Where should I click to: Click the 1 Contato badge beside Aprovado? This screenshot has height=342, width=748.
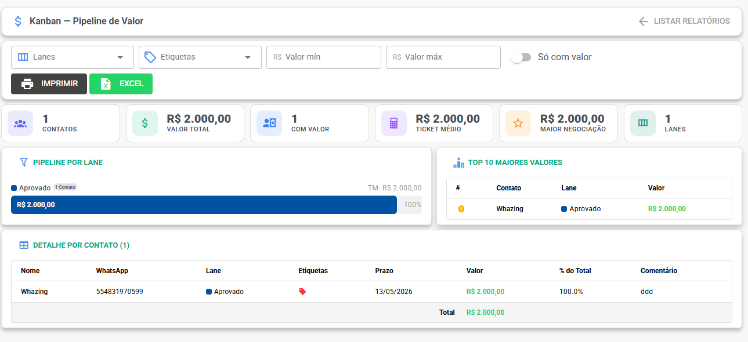coord(66,187)
